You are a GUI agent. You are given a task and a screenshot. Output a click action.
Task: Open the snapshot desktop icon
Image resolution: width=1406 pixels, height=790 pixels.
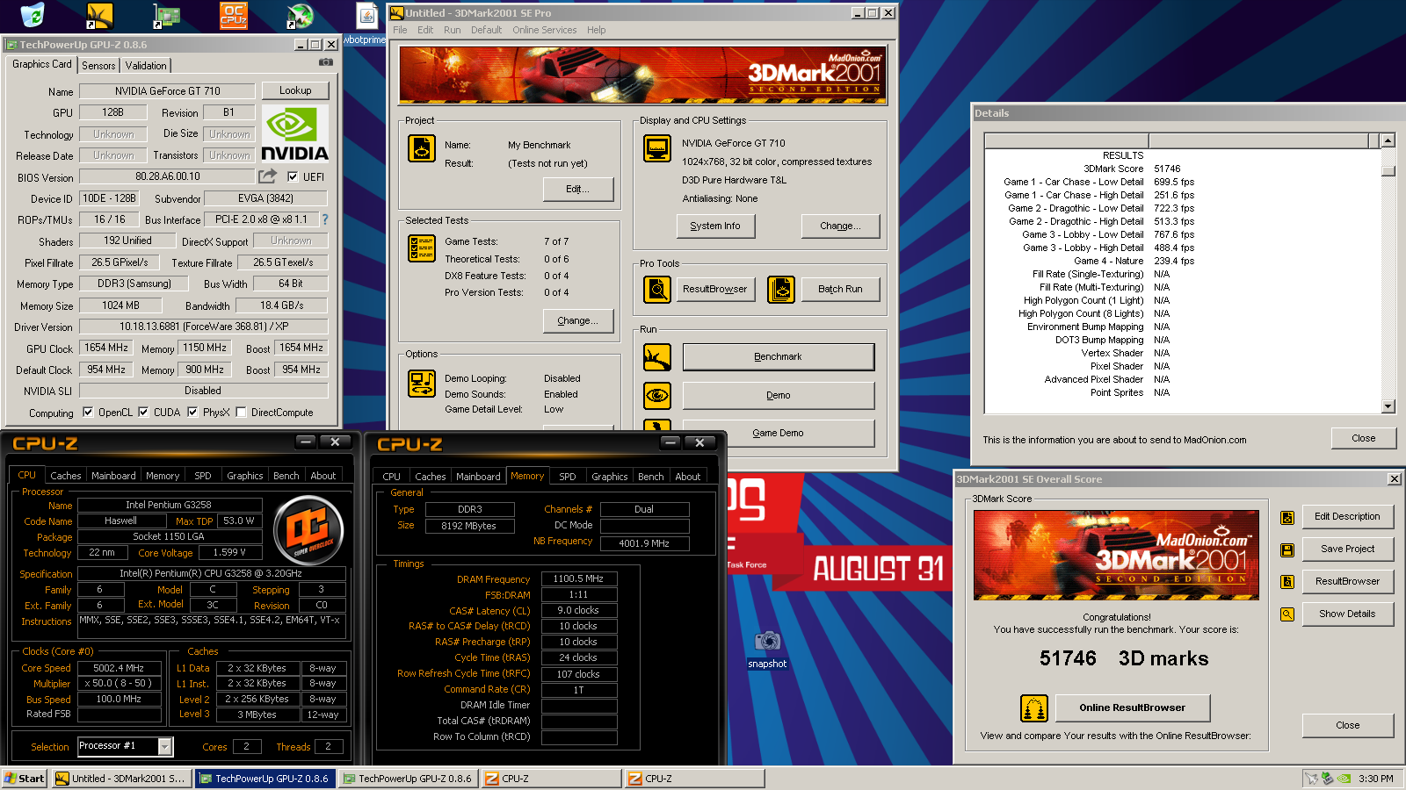point(767,649)
